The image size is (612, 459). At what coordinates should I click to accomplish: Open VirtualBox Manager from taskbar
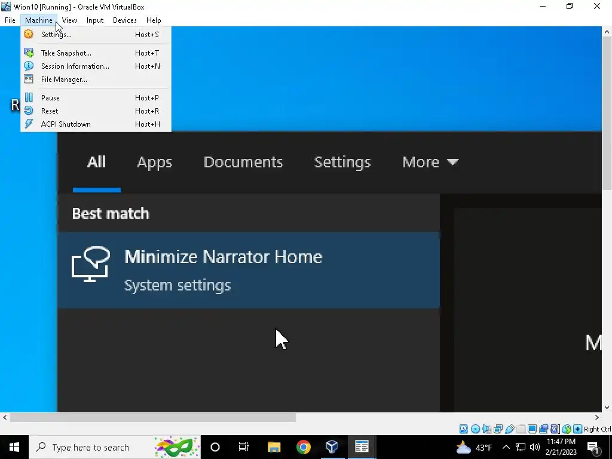pos(332,447)
